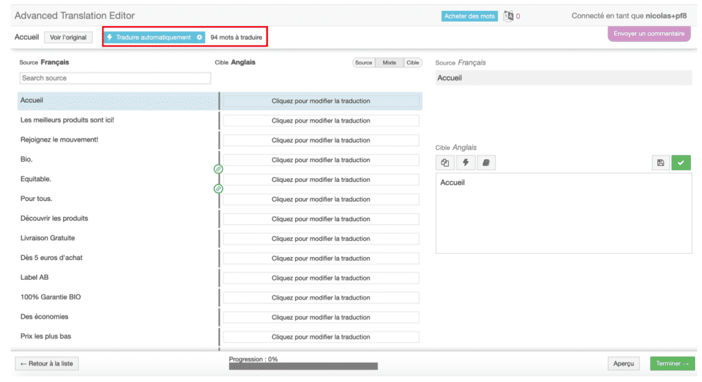
Task: Click the Terminer button
Action: [672, 363]
